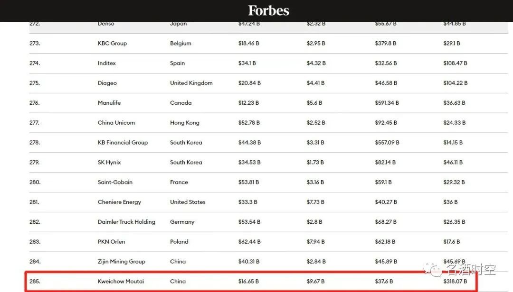The image size is (513, 292).
Task: Select the $591.34 B value for Manulife
Action: (x=387, y=103)
